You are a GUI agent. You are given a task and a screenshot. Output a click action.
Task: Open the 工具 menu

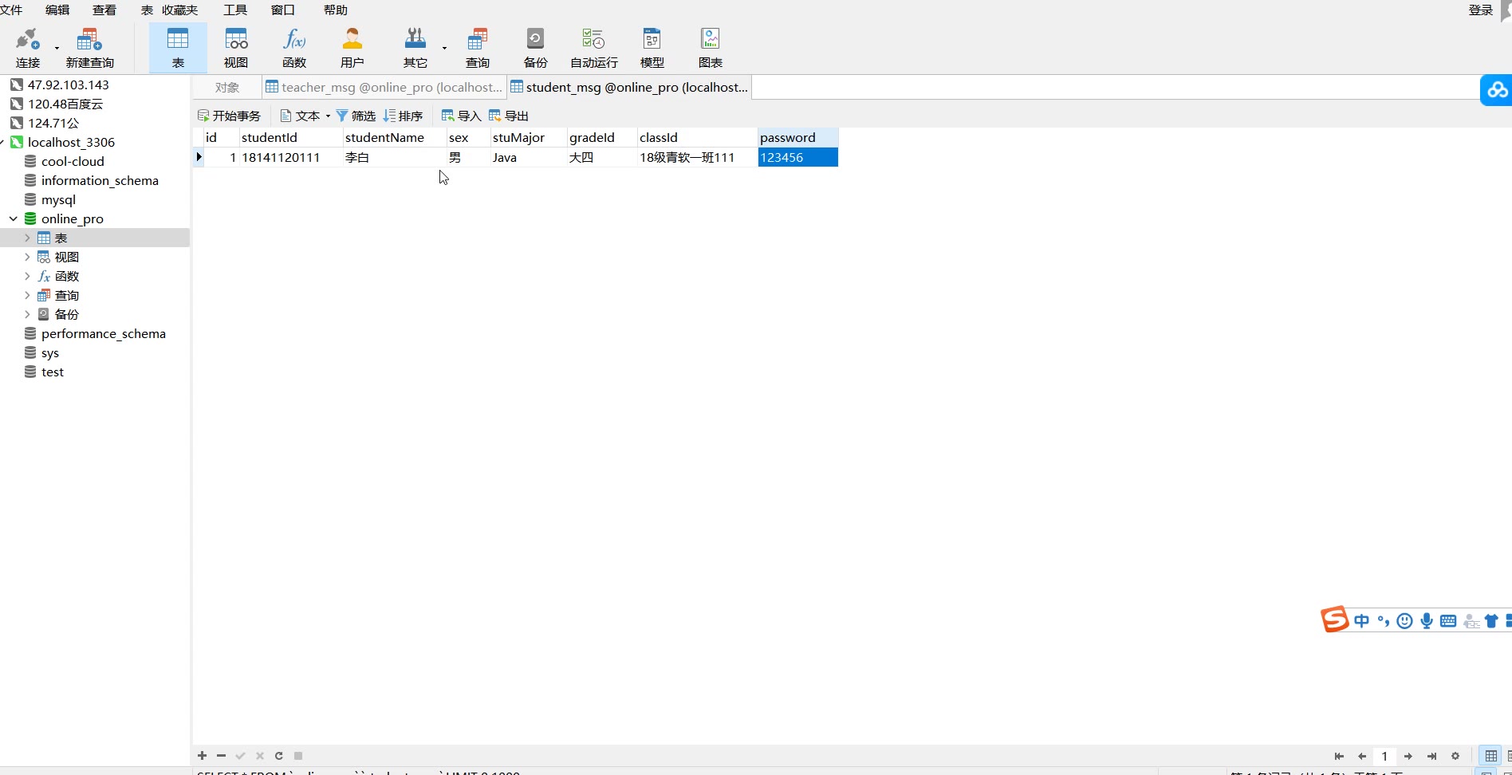tap(234, 10)
